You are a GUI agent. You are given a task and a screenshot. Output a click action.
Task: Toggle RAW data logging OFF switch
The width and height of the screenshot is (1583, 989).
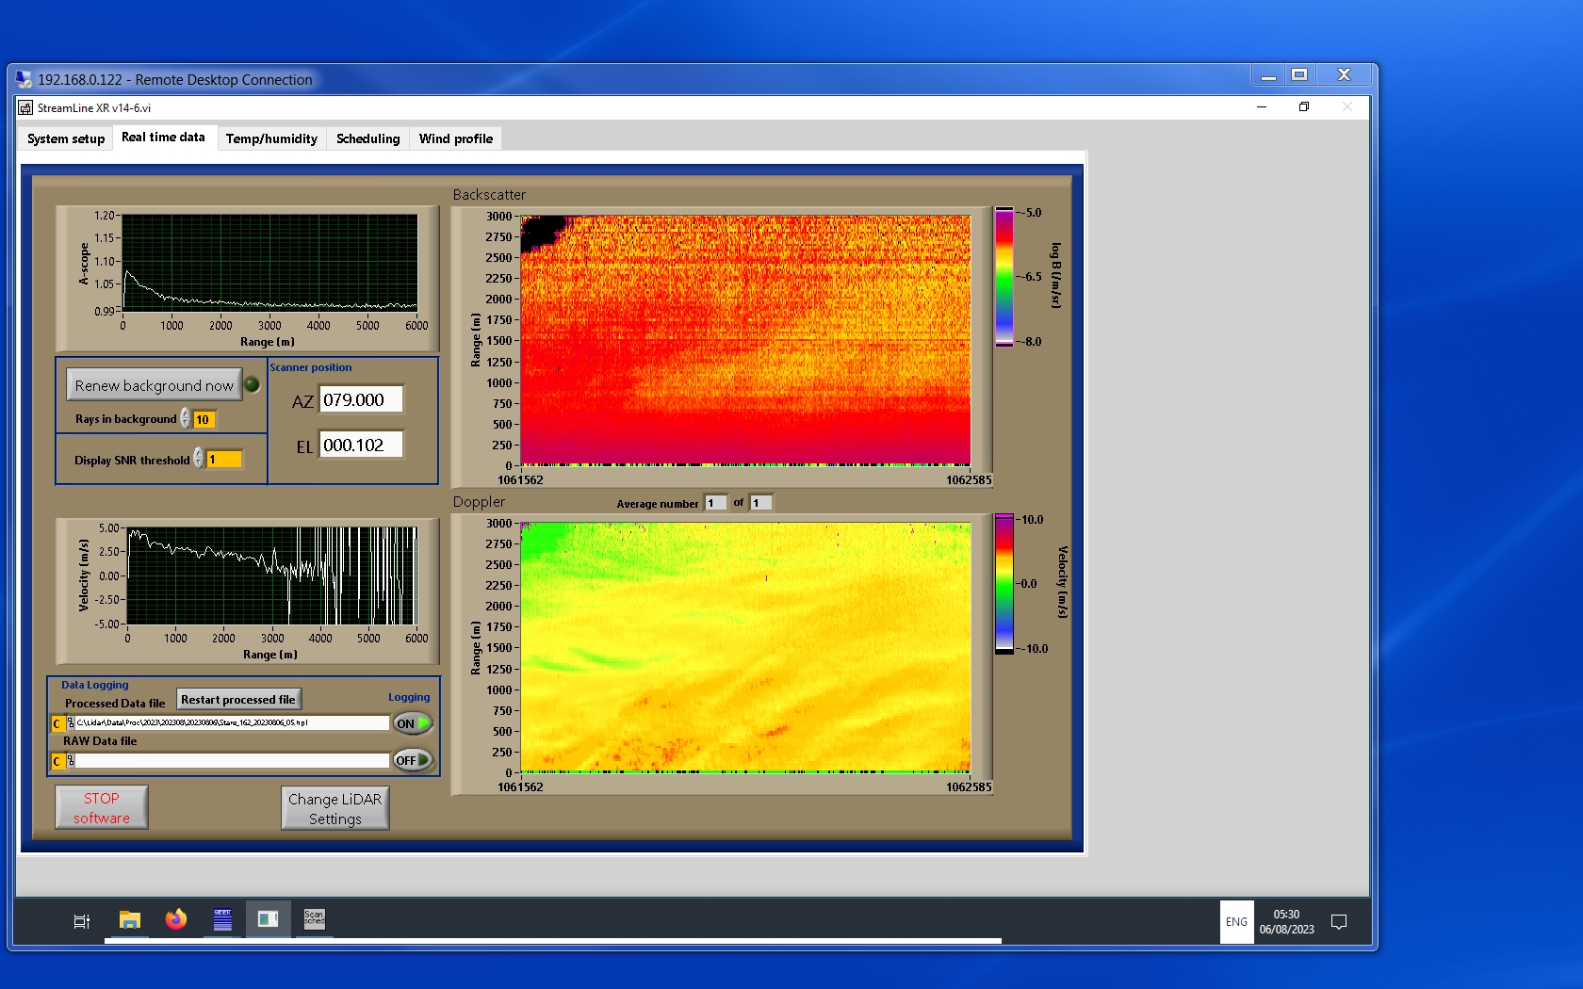click(x=413, y=760)
